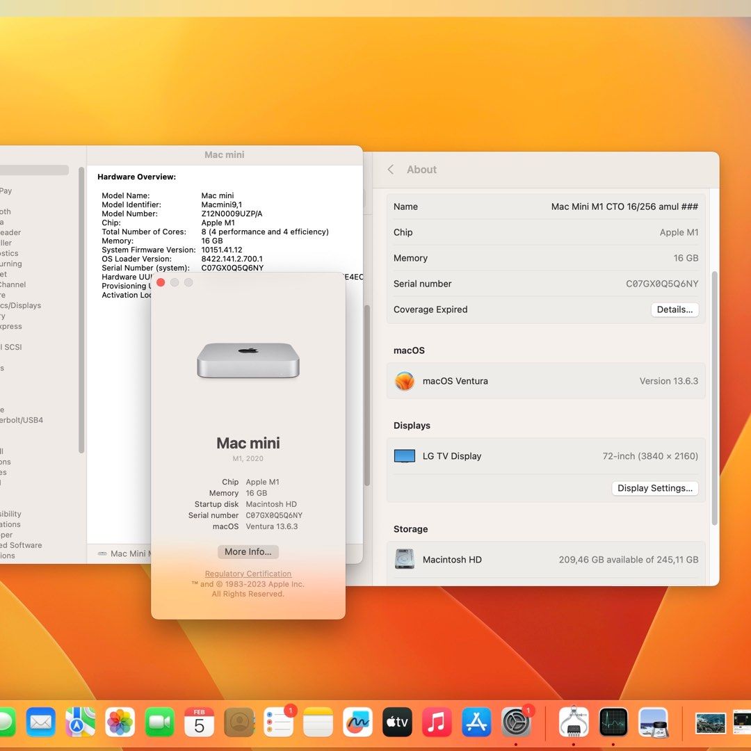This screenshot has height=751, width=751.
Task: Open the App Store from the Dock
Action: [x=476, y=722]
